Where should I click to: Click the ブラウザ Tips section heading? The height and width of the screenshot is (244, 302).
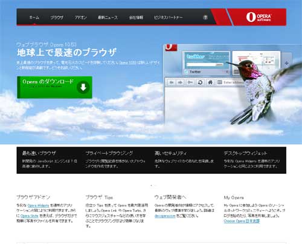[99, 197]
